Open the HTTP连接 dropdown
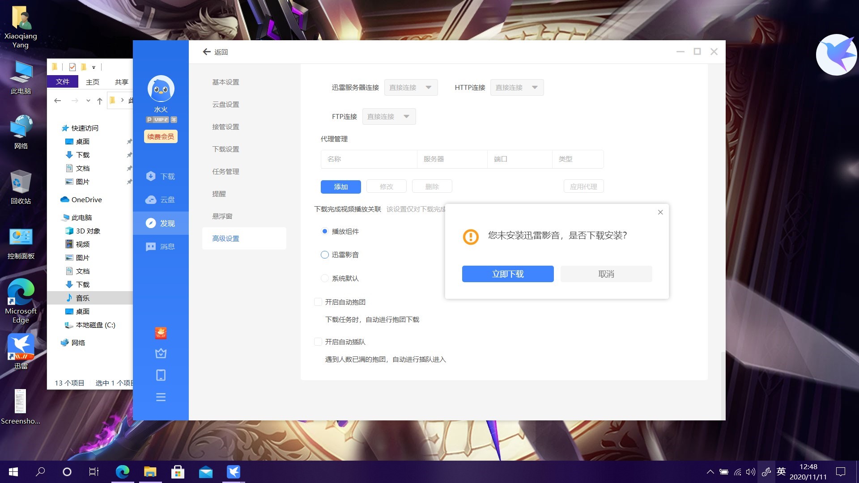 (517, 88)
